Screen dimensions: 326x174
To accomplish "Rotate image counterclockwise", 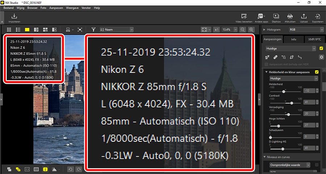I will (x=70, y=169).
